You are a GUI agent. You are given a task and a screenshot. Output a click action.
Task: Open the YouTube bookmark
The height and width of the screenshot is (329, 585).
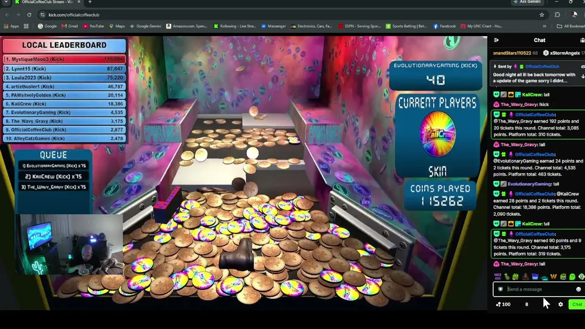click(x=93, y=26)
